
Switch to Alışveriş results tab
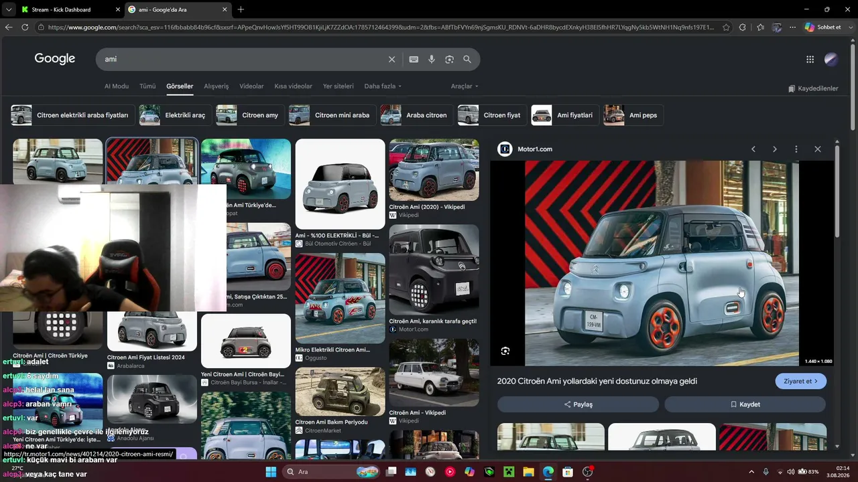click(217, 86)
